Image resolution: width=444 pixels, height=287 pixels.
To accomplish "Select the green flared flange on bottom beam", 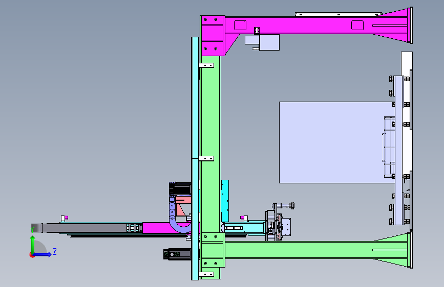I will coord(394,250).
